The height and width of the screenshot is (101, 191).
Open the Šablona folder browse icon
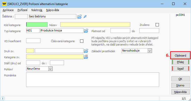pos(80,17)
